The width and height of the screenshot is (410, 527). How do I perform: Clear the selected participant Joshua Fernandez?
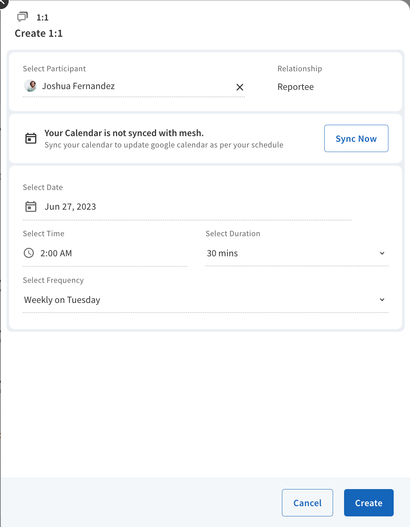(240, 87)
